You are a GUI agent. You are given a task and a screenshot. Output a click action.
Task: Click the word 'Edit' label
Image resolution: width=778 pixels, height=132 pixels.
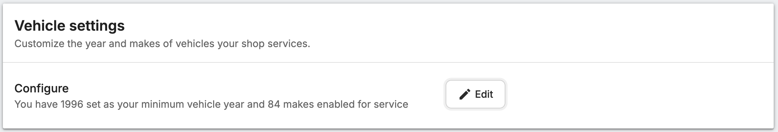pos(484,94)
